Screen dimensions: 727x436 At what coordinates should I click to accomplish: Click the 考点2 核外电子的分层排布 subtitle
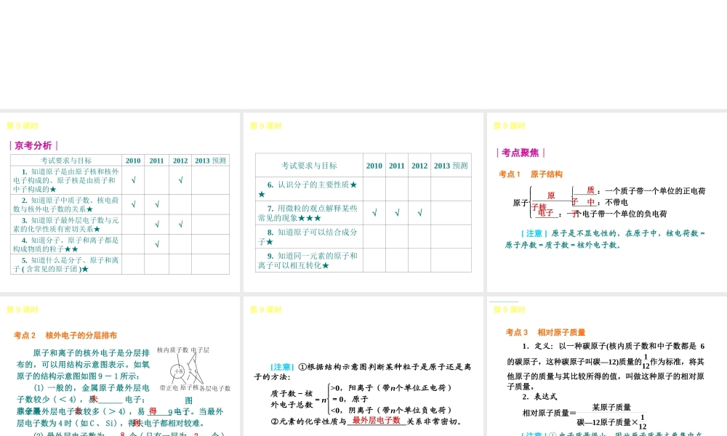(65, 335)
